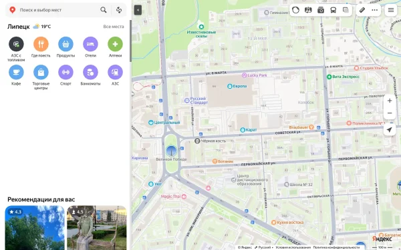Open 'Политика конфиденциальности' footer link

click(x=336, y=247)
